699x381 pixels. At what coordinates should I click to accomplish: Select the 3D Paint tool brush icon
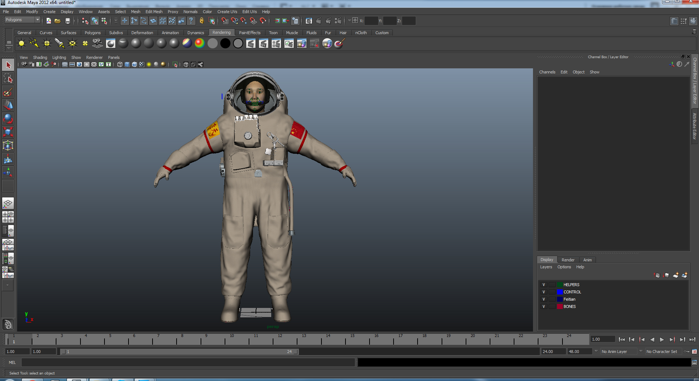tap(339, 43)
